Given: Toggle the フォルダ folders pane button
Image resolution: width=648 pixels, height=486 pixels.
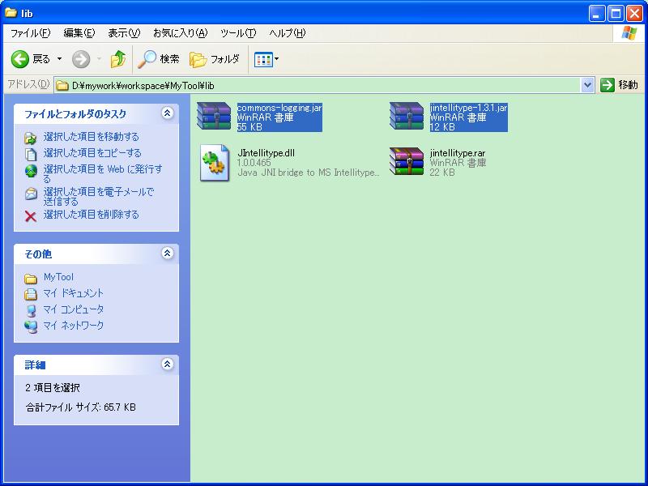Looking at the screenshot, I should [x=215, y=59].
